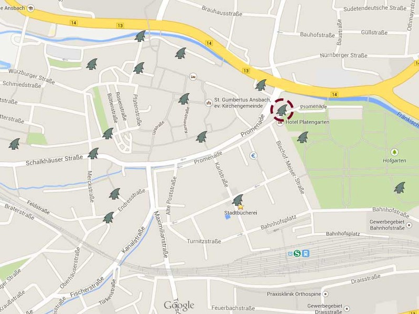Open the Hotel Platengarten label
The width and height of the screenshot is (419, 314).
click(x=307, y=122)
